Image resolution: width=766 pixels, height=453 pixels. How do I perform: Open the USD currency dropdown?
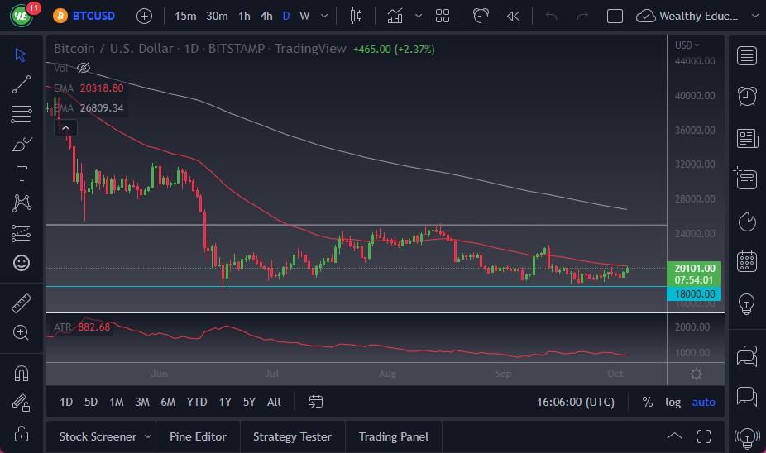point(687,45)
